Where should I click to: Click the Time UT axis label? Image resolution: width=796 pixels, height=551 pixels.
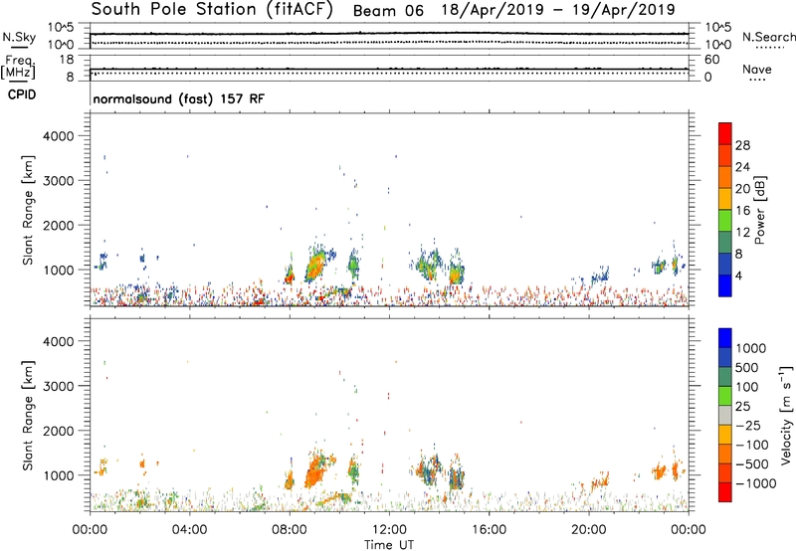click(x=389, y=545)
